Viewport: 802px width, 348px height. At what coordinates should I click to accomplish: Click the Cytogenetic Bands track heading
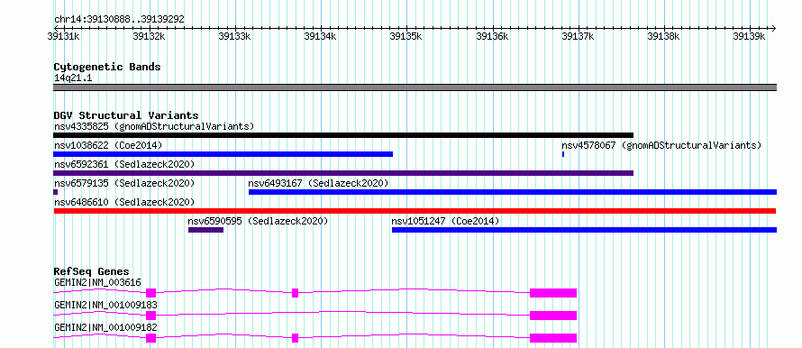107,67
